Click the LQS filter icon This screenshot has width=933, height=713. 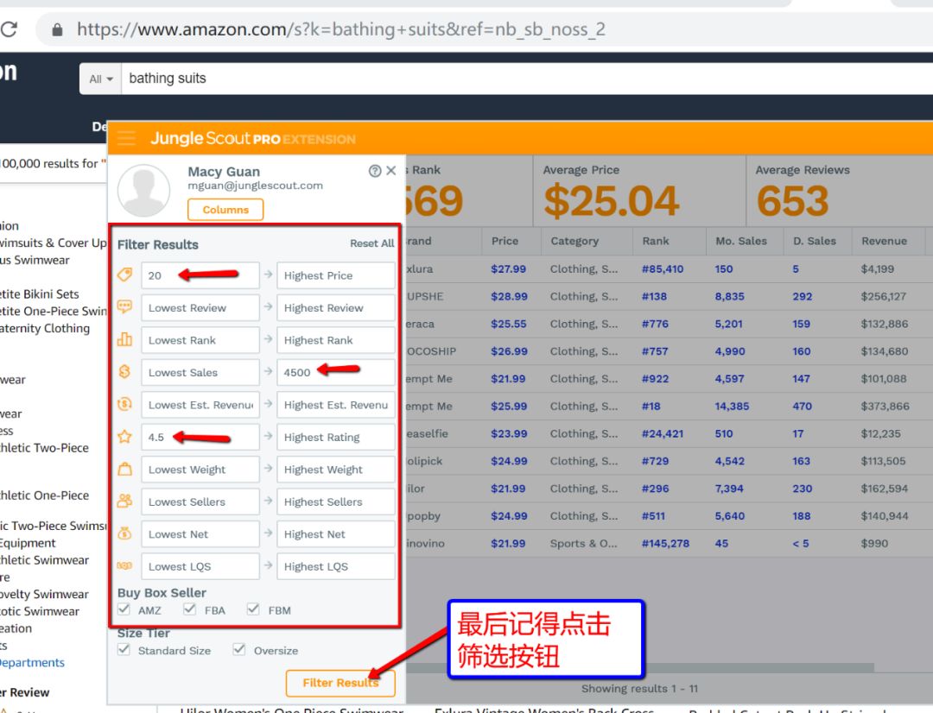[124, 565]
